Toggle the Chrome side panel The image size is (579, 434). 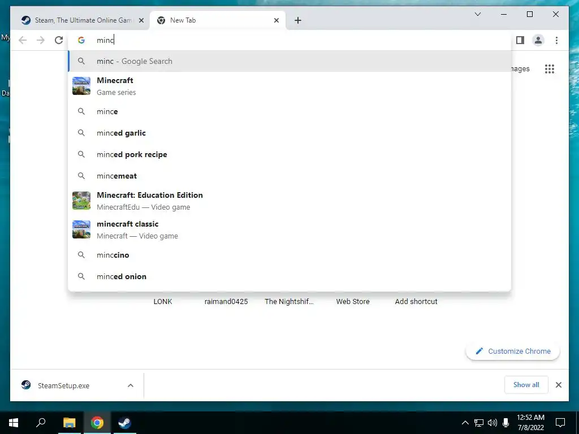(520, 40)
